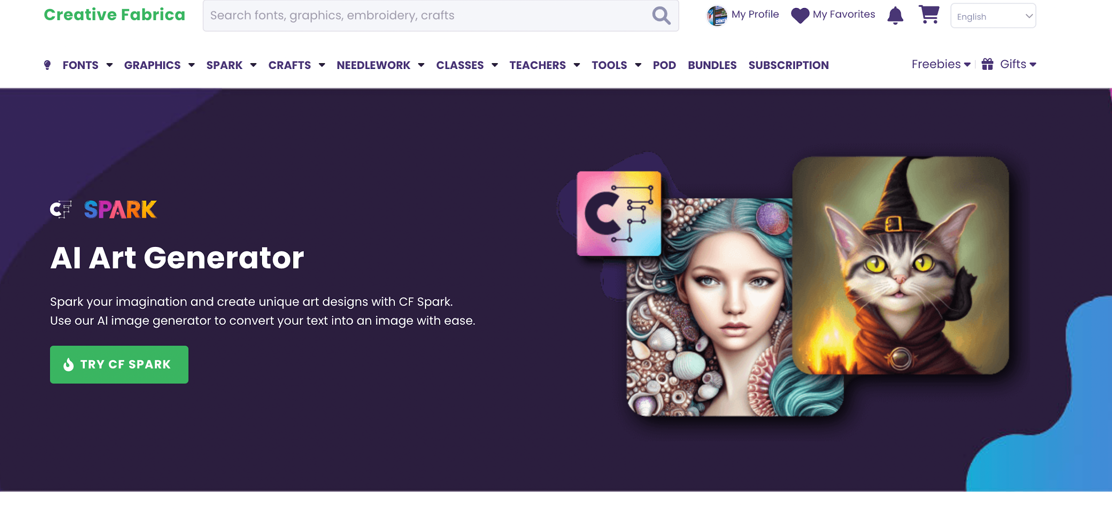1112x516 pixels.
Task: Expand the Freebies dropdown
Action: (940, 64)
